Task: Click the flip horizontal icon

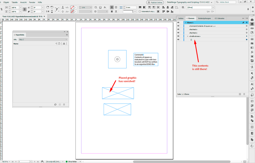Action: point(48,11)
